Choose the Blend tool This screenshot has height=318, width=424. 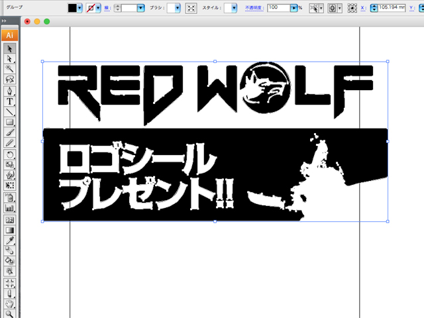click(10, 250)
